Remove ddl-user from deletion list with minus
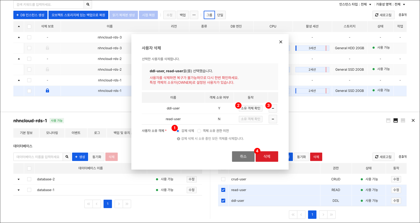Image resolution: width=420 pixels, height=223 pixels. click(273, 108)
